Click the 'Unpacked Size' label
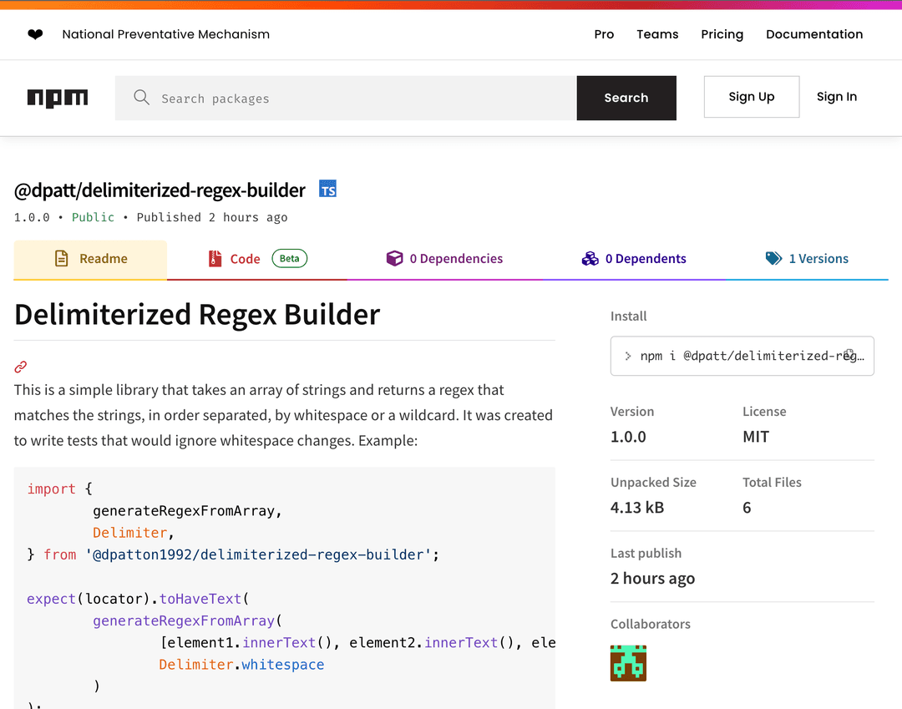Viewport: 902px width, 709px height. (x=653, y=482)
